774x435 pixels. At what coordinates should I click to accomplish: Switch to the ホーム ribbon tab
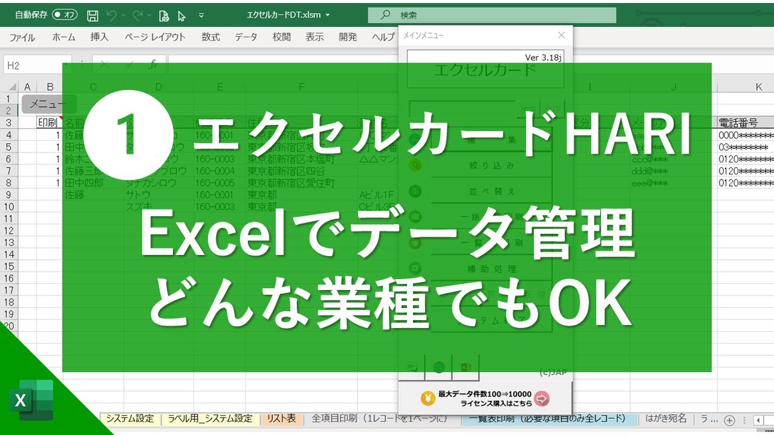[x=63, y=37]
